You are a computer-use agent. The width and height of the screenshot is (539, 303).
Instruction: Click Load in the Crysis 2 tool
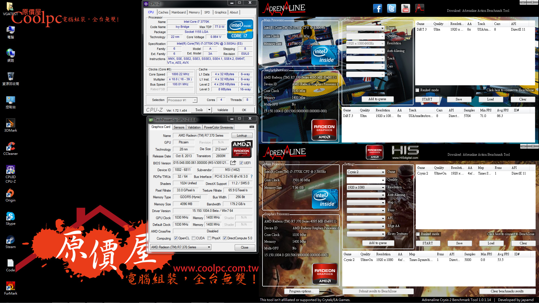click(x=491, y=243)
